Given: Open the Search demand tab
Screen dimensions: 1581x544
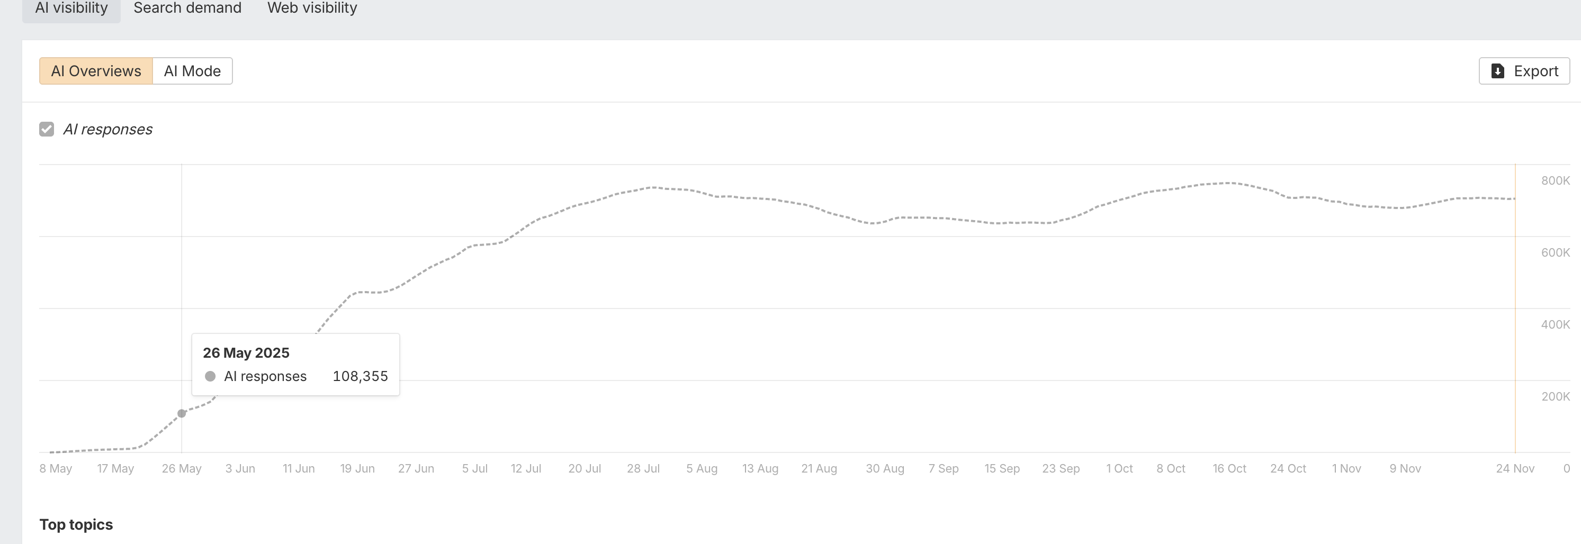Looking at the screenshot, I should pyautogui.click(x=187, y=8).
